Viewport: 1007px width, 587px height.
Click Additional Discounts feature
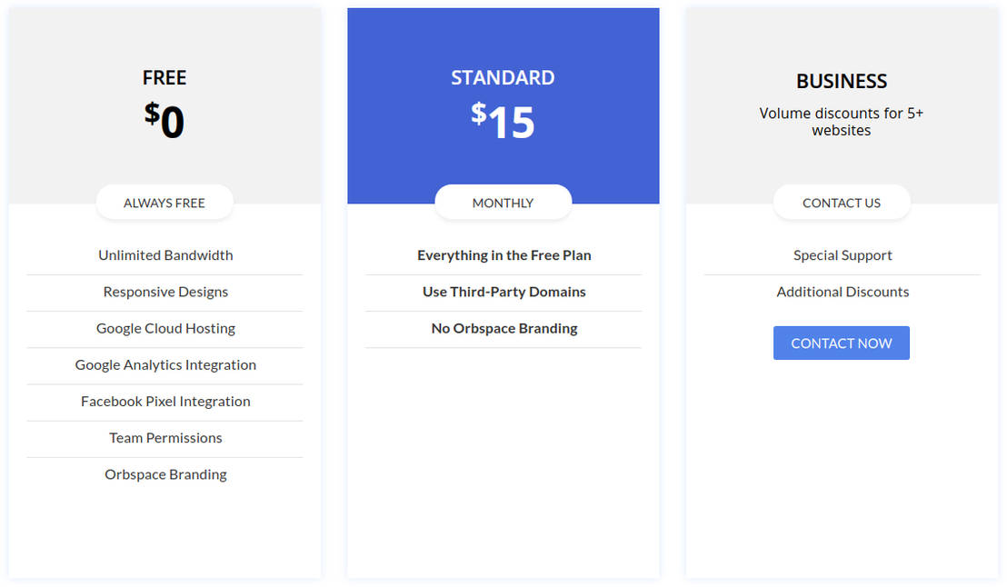tap(842, 292)
